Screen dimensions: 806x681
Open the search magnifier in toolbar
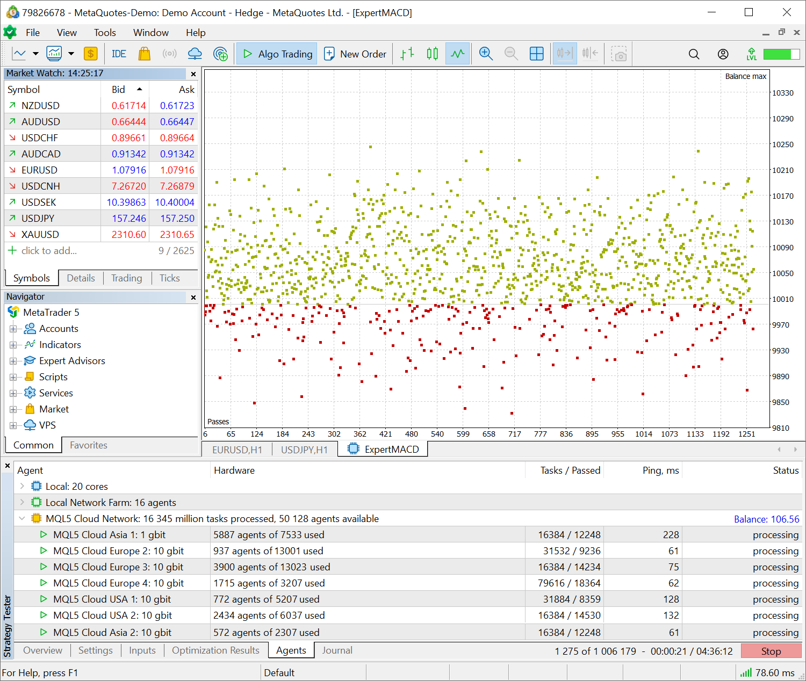click(x=694, y=54)
